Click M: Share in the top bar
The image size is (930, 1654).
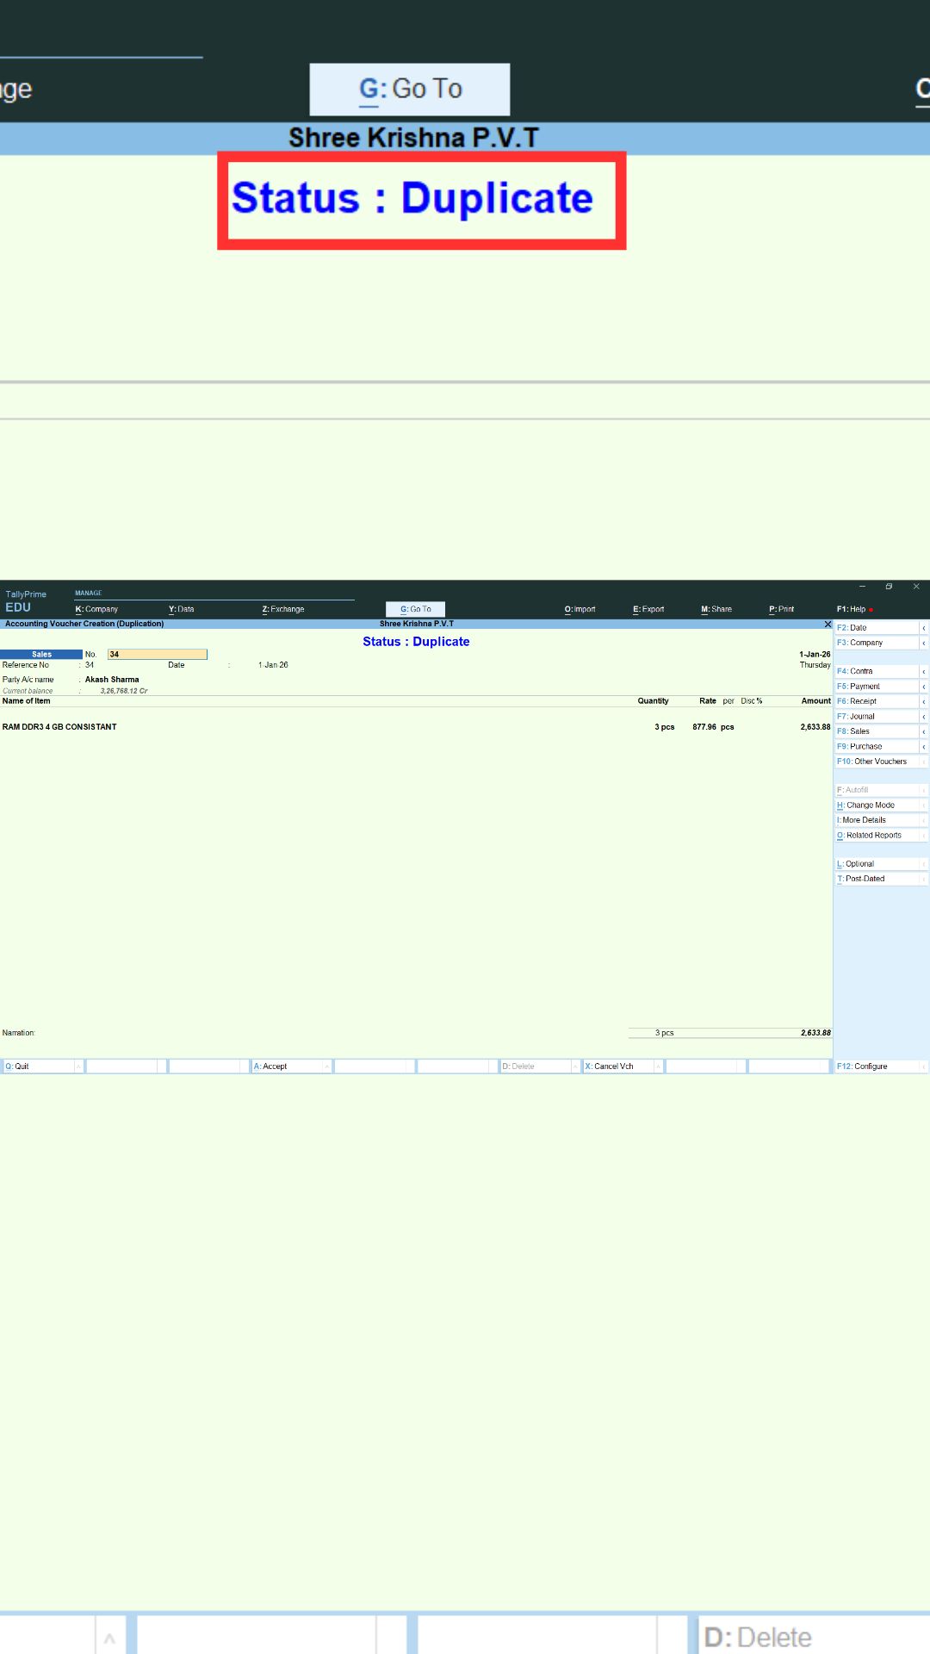click(716, 609)
